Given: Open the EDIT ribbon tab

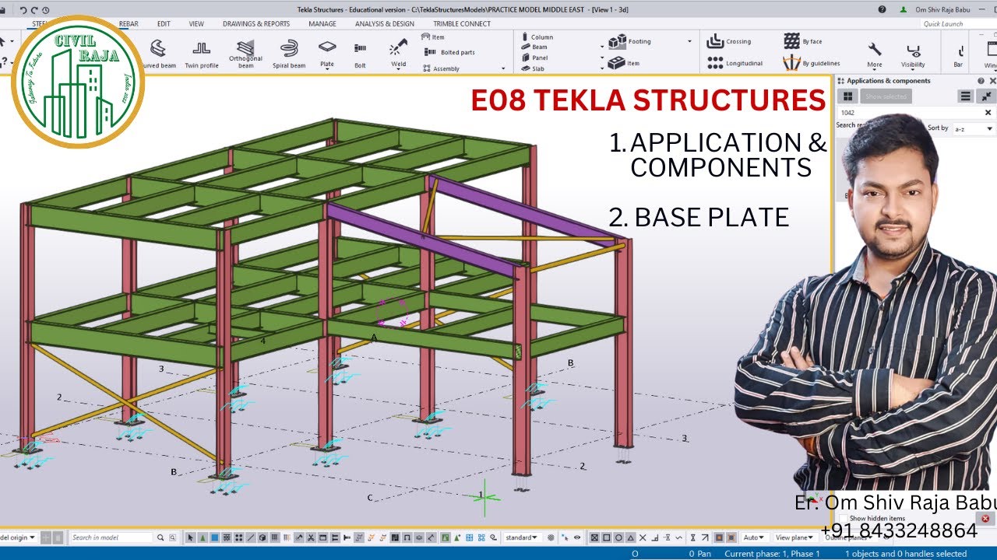Looking at the screenshot, I should tap(164, 24).
